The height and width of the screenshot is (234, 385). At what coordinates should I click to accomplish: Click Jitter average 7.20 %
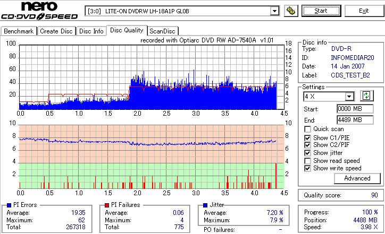(275, 213)
